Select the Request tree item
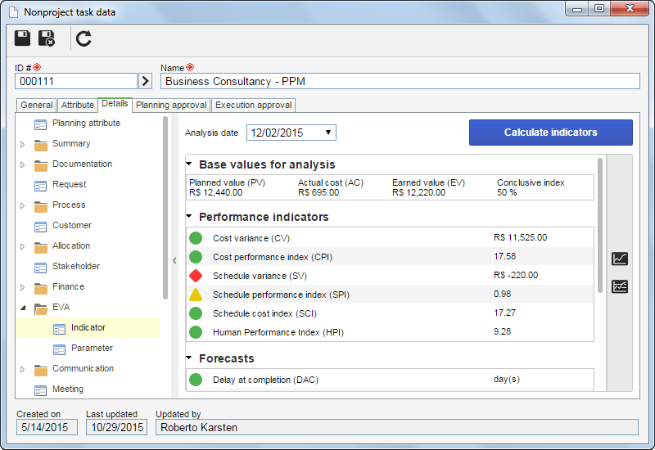This screenshot has width=655, height=450. [x=69, y=185]
